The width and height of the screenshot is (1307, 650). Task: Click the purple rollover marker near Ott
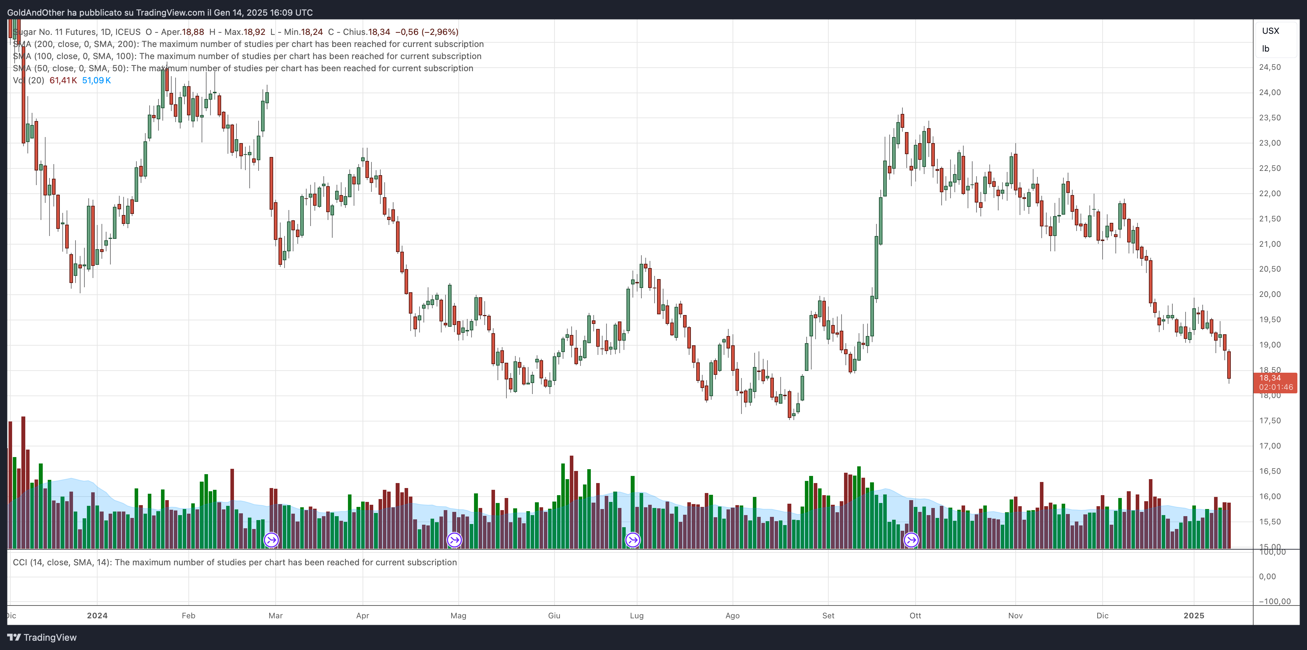pos(911,540)
